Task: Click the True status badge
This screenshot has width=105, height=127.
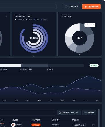Action: (x=36, y=125)
